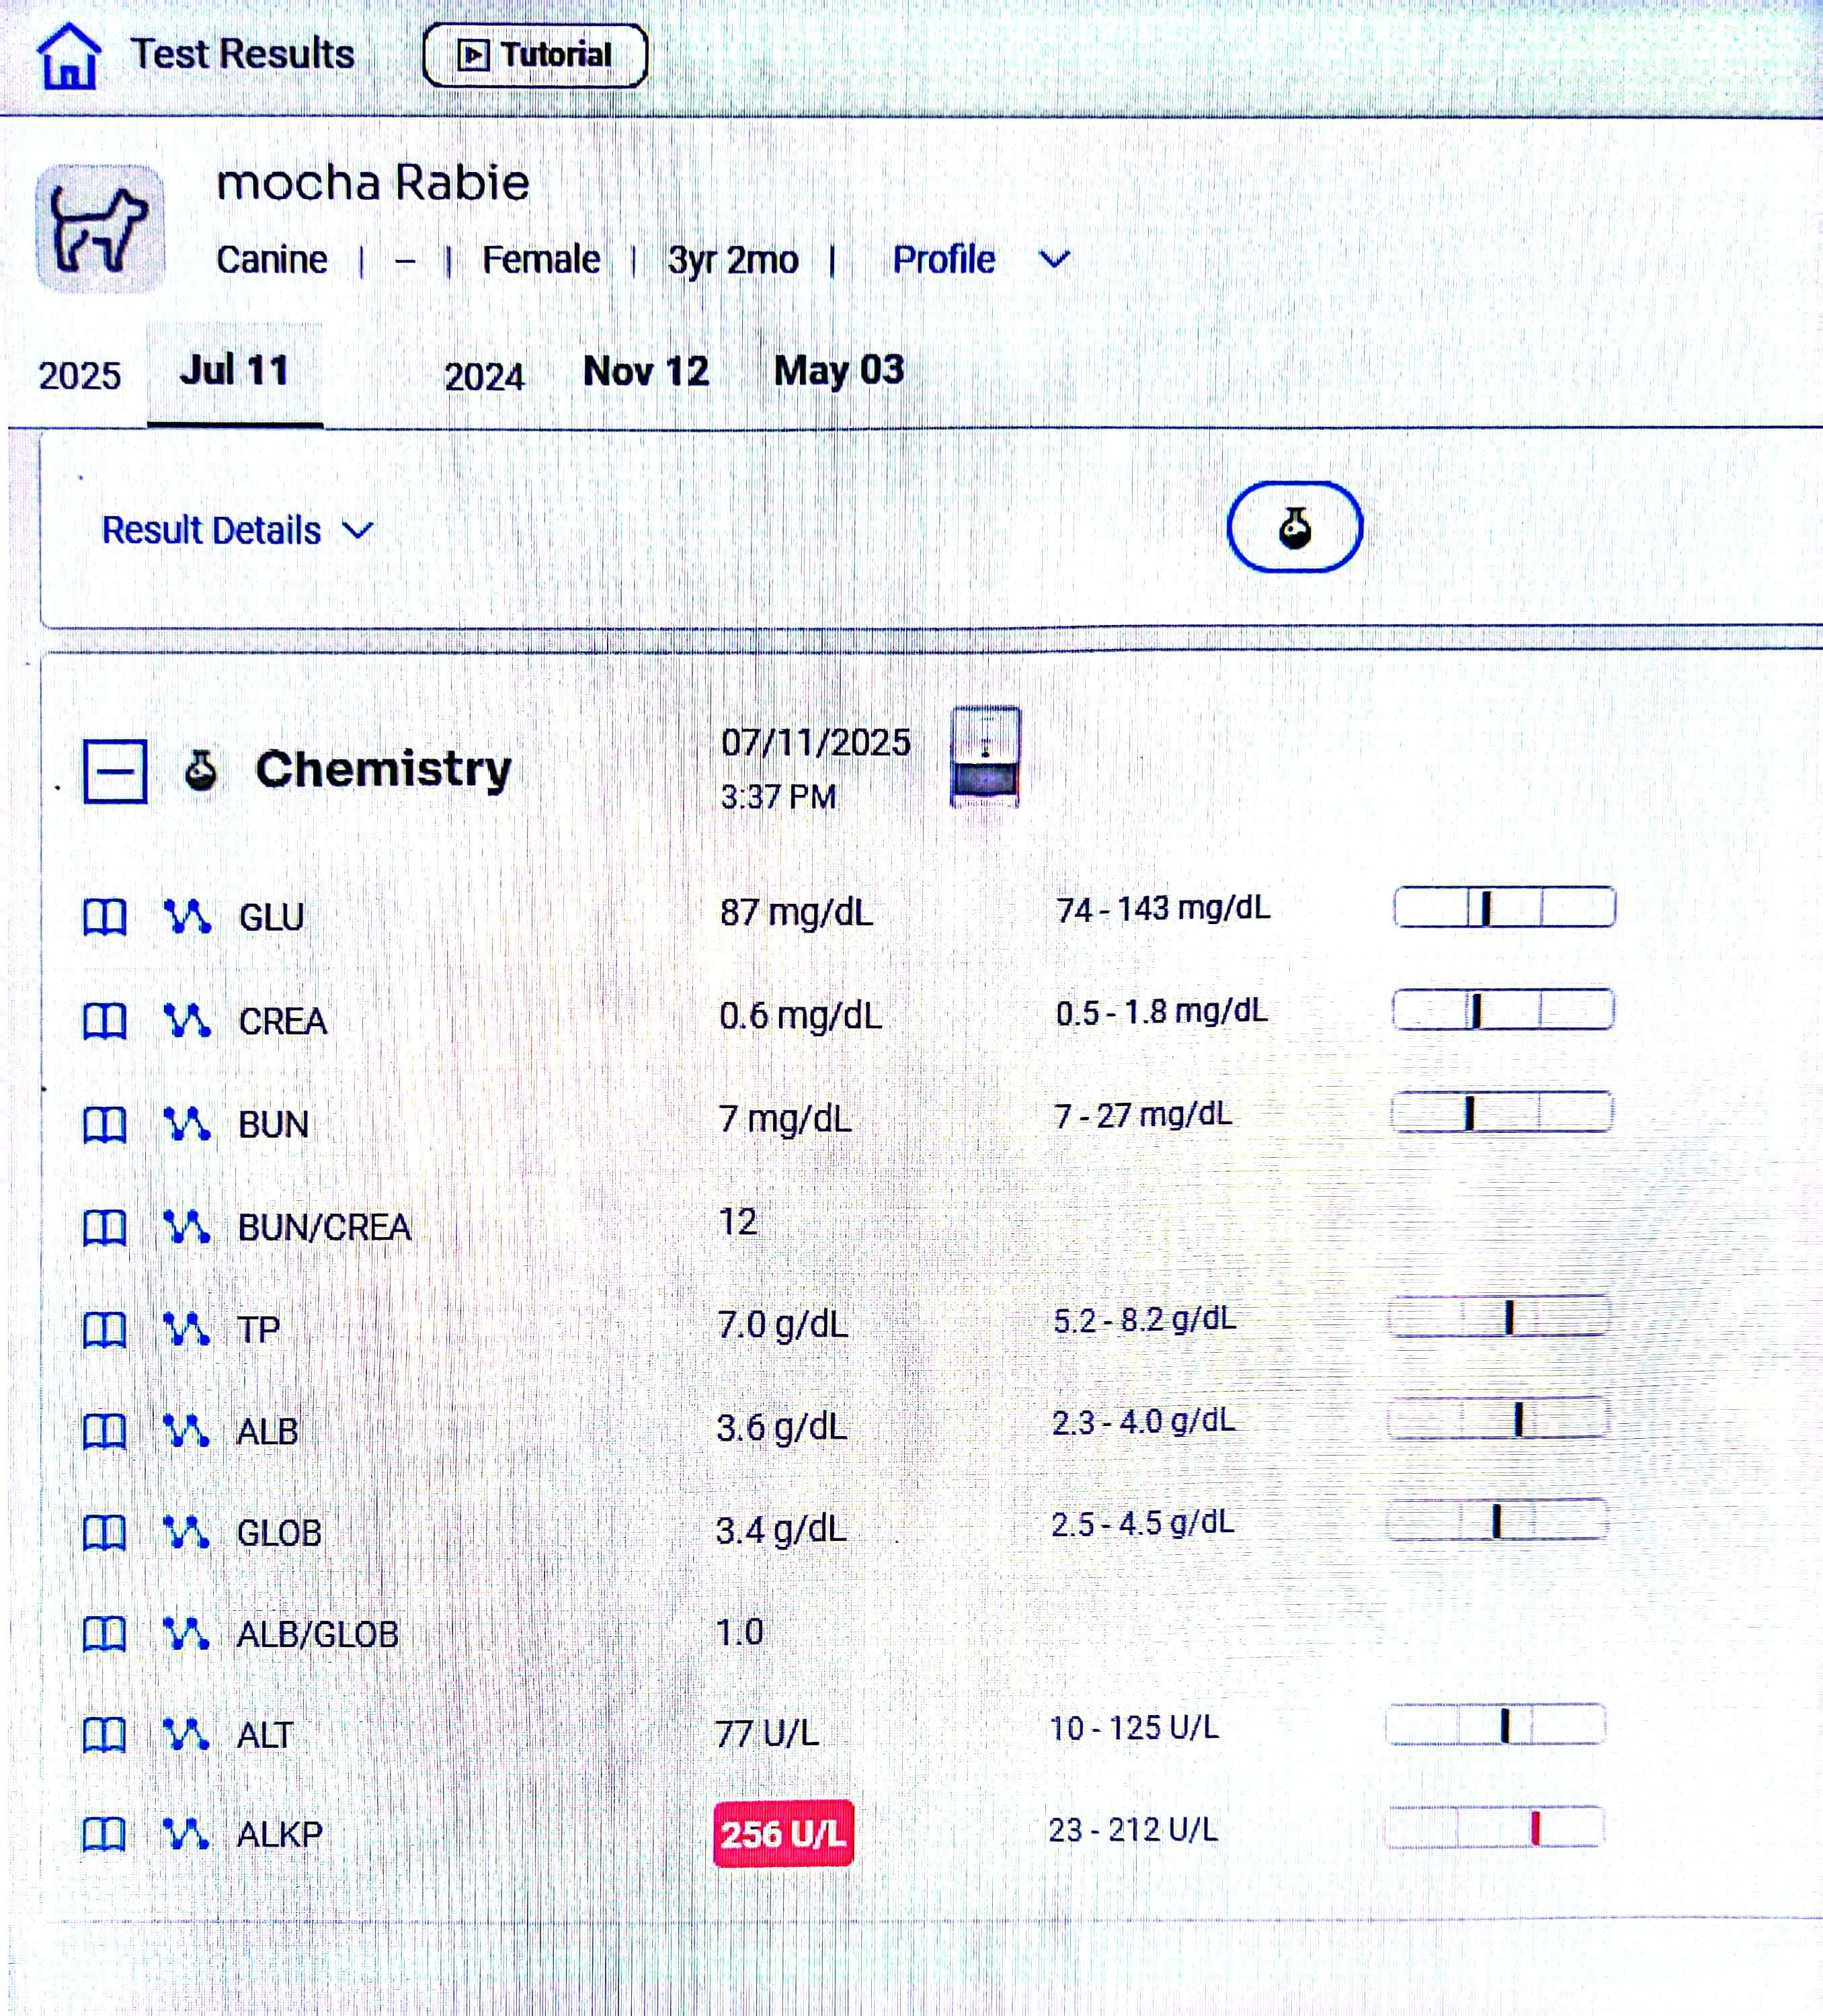Click the ALKP reference range bar
The image size is (1823, 2016).
click(x=1494, y=1828)
